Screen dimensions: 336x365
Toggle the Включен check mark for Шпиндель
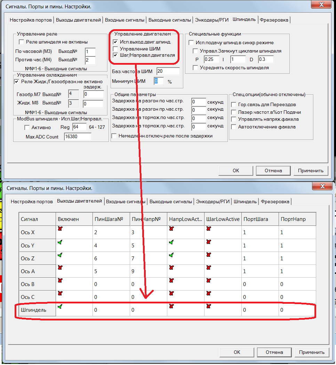[x=60, y=306]
